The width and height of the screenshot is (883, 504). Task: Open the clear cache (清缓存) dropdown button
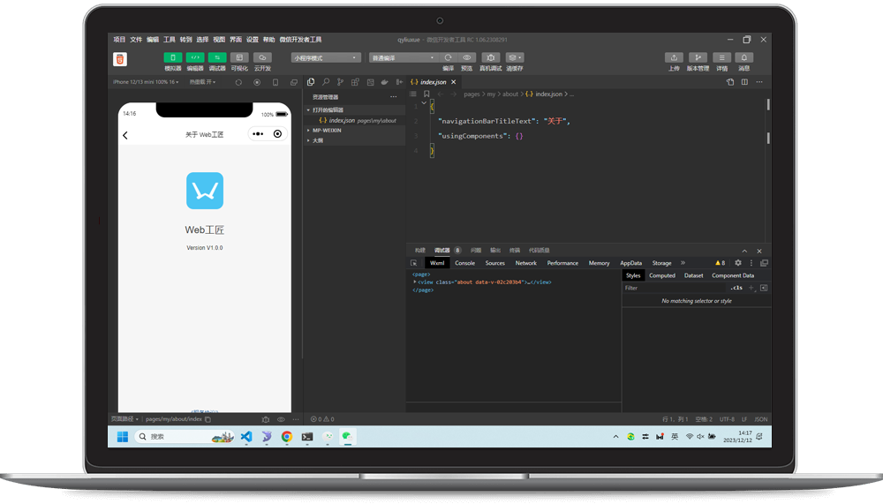pyautogui.click(x=515, y=57)
